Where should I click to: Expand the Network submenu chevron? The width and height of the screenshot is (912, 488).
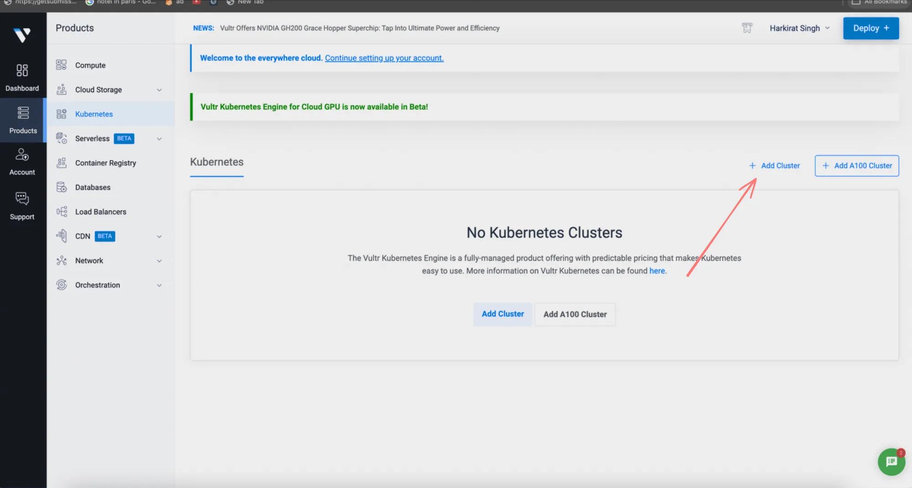point(159,261)
